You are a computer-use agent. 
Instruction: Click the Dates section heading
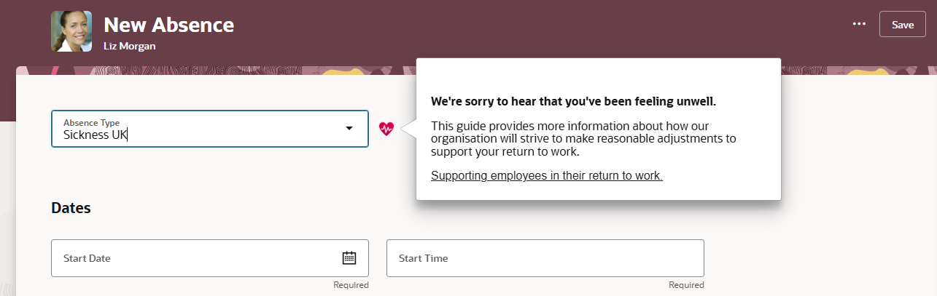tap(71, 208)
